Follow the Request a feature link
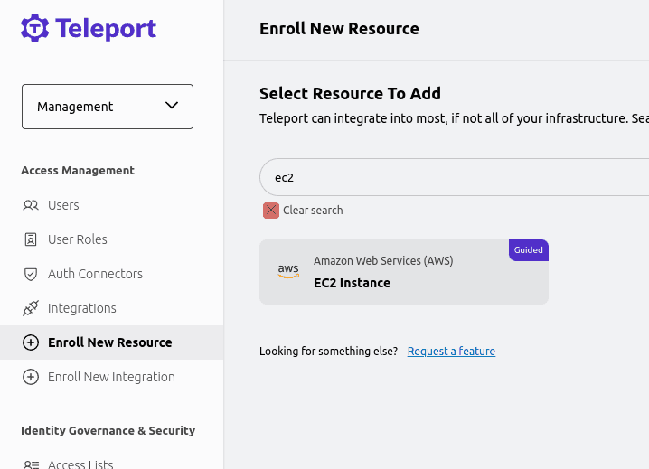This screenshot has height=469, width=649. pyautogui.click(x=451, y=351)
